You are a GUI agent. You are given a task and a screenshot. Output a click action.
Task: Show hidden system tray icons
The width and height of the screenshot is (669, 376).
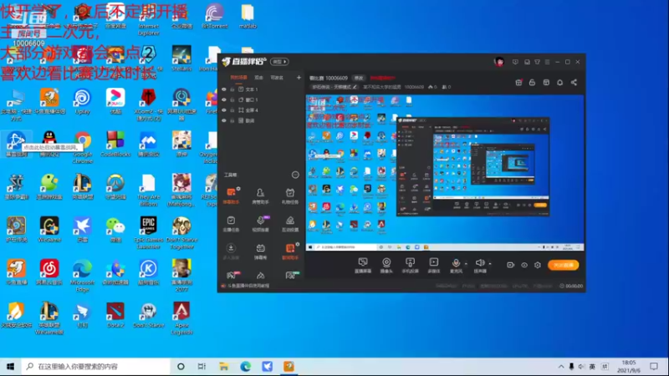(561, 367)
